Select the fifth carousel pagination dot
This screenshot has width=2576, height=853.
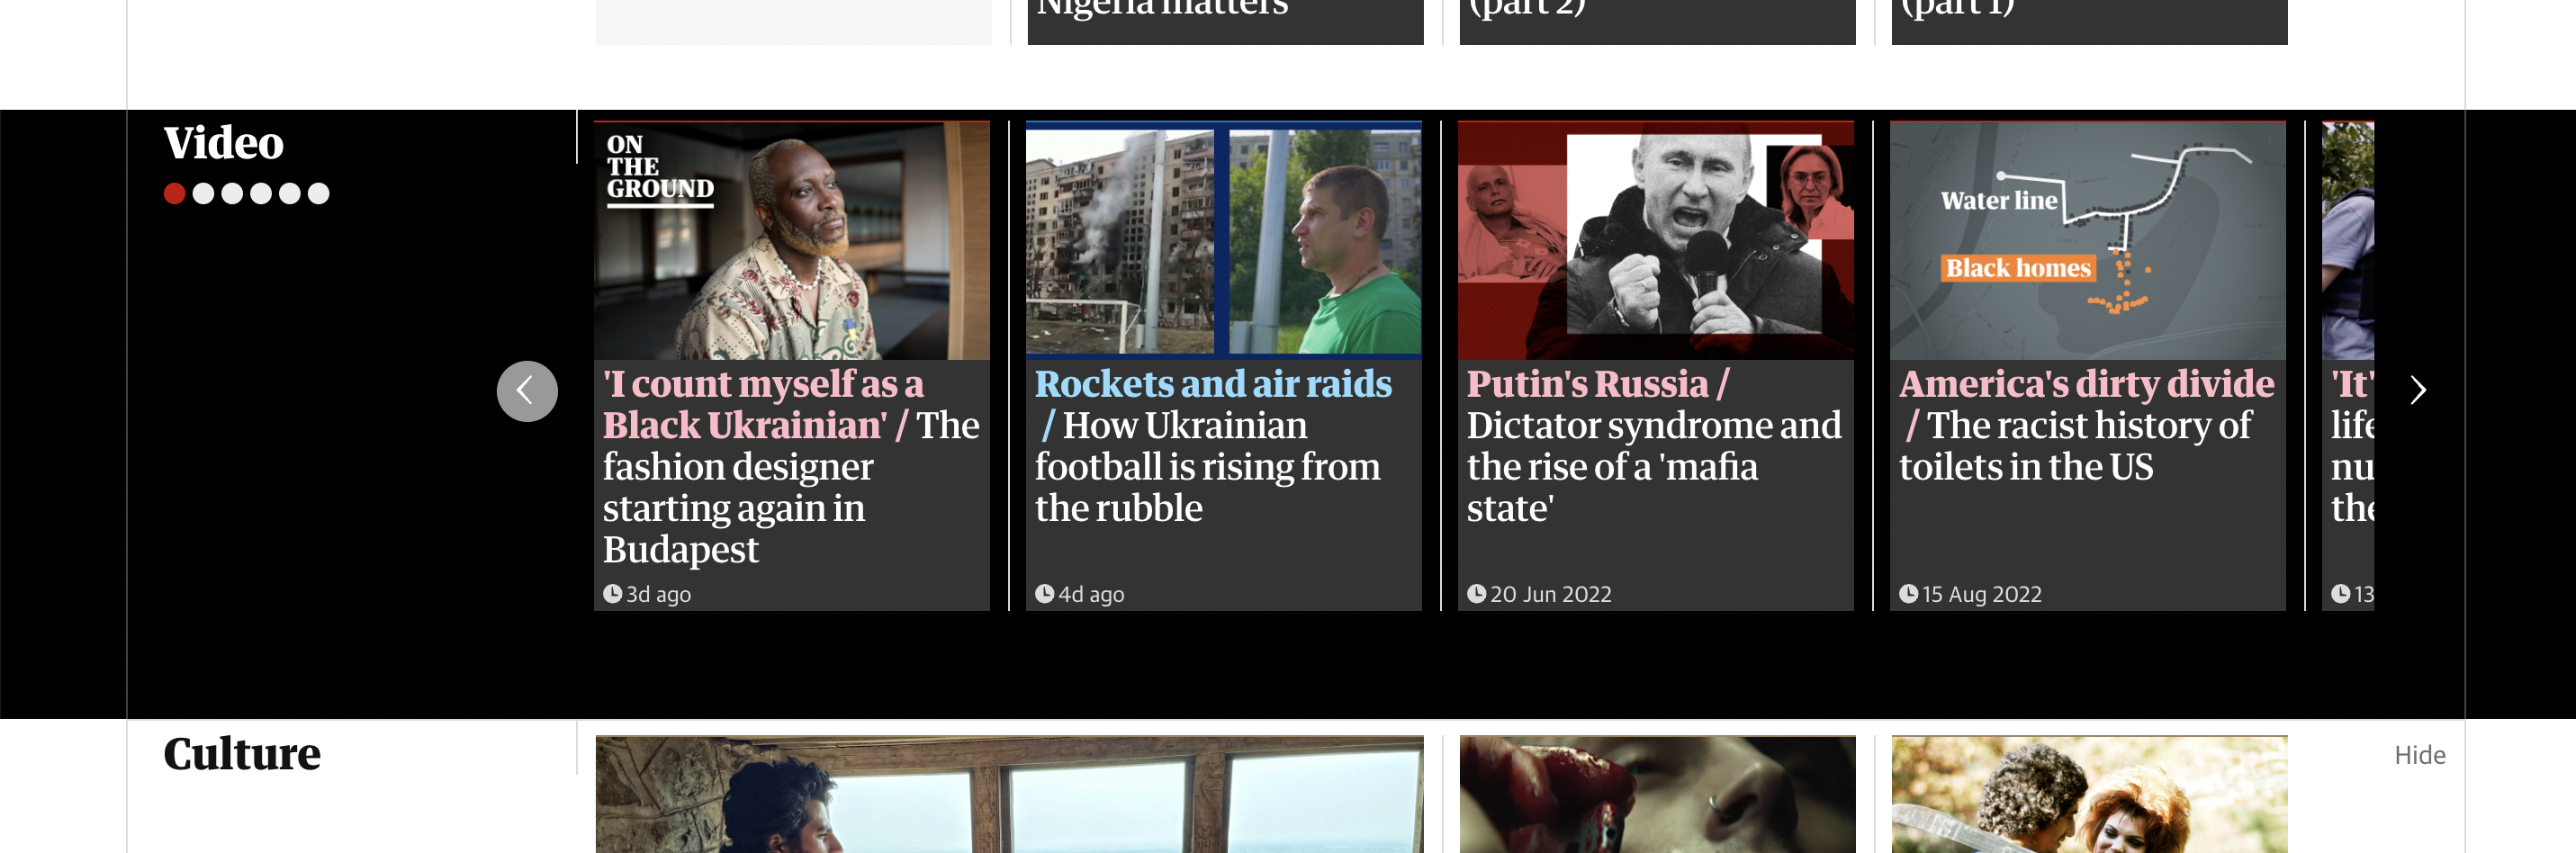pos(290,194)
